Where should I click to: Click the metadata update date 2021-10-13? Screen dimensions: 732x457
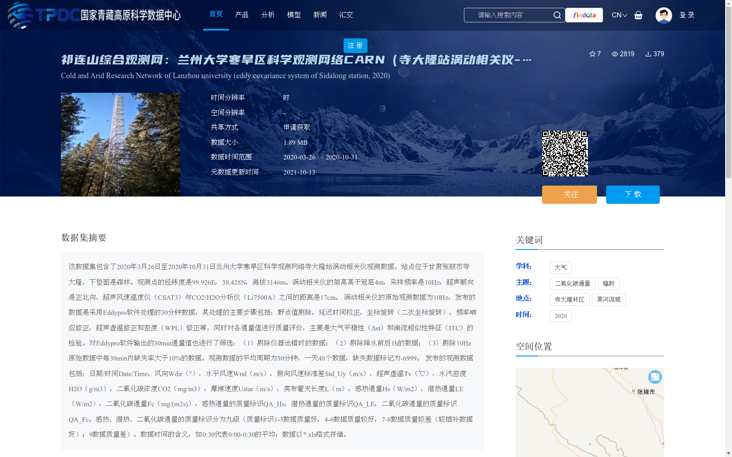[299, 172]
